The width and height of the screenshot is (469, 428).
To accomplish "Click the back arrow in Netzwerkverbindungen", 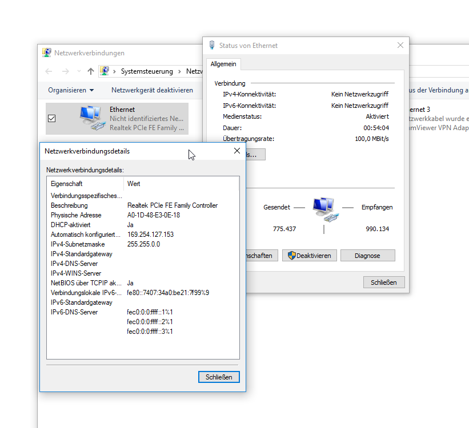I will pyautogui.click(x=49, y=71).
